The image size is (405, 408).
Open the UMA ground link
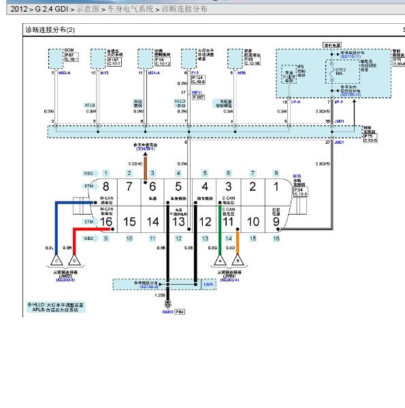click(x=208, y=285)
